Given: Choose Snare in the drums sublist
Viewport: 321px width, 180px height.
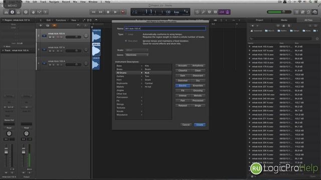Looking at the screenshot, I should click(x=148, y=79).
